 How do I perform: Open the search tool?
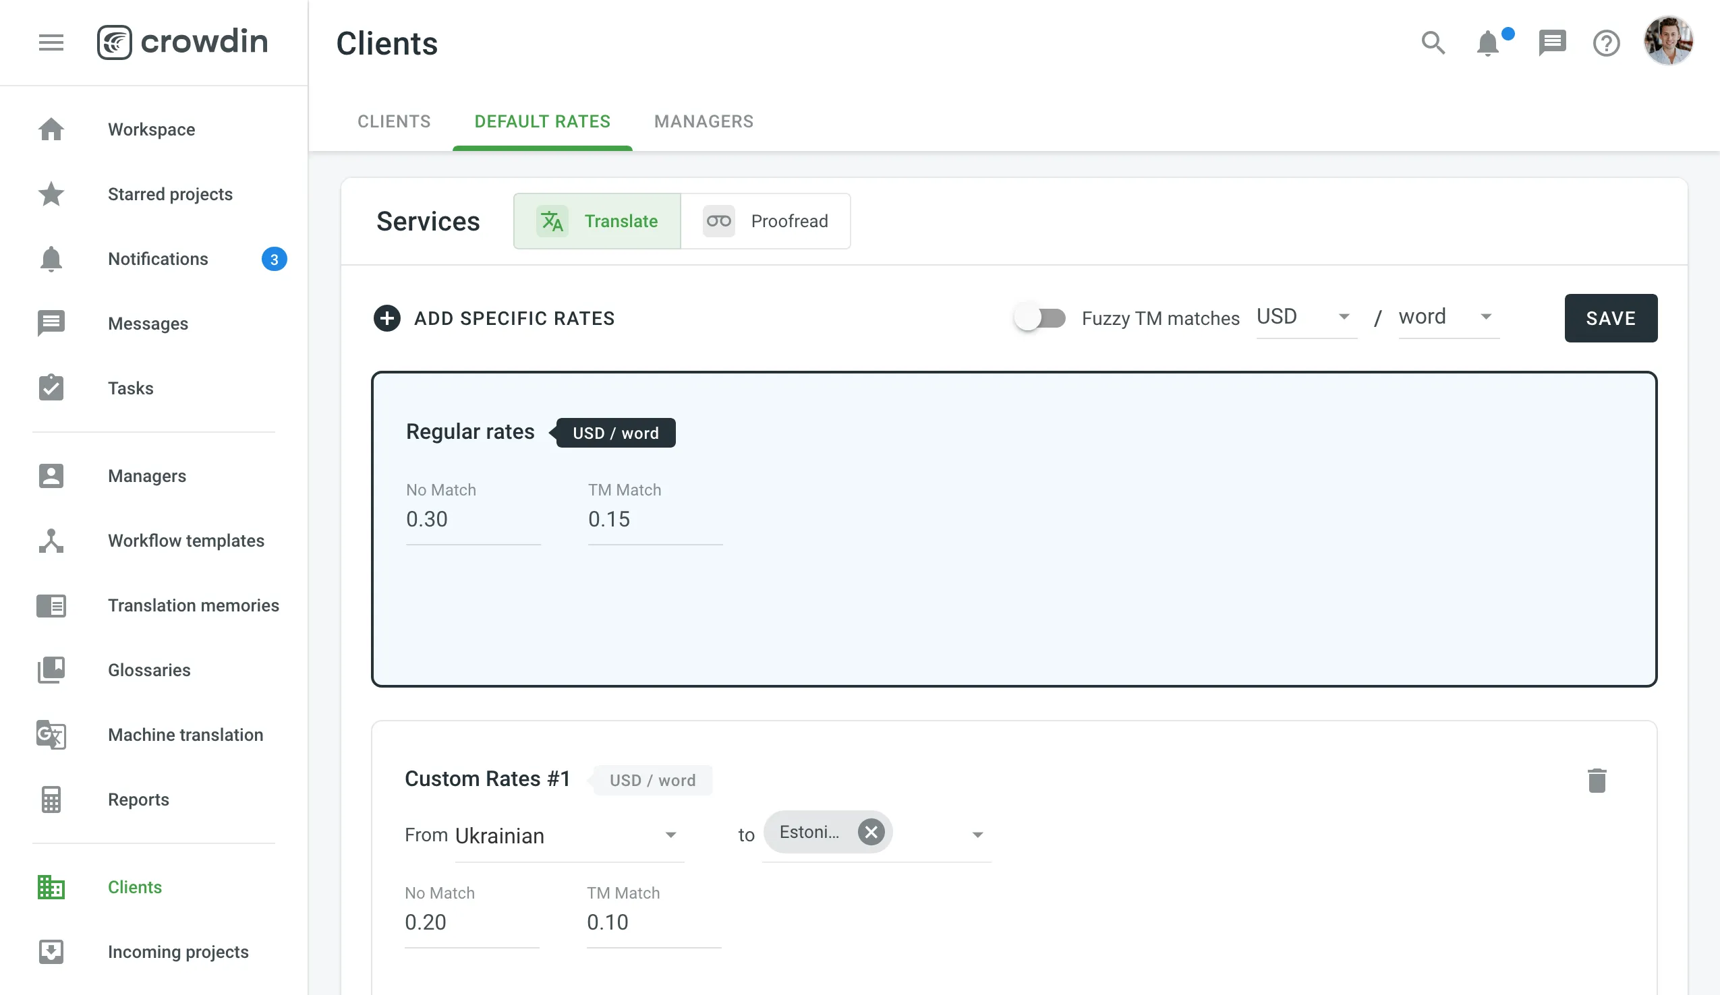(x=1433, y=42)
